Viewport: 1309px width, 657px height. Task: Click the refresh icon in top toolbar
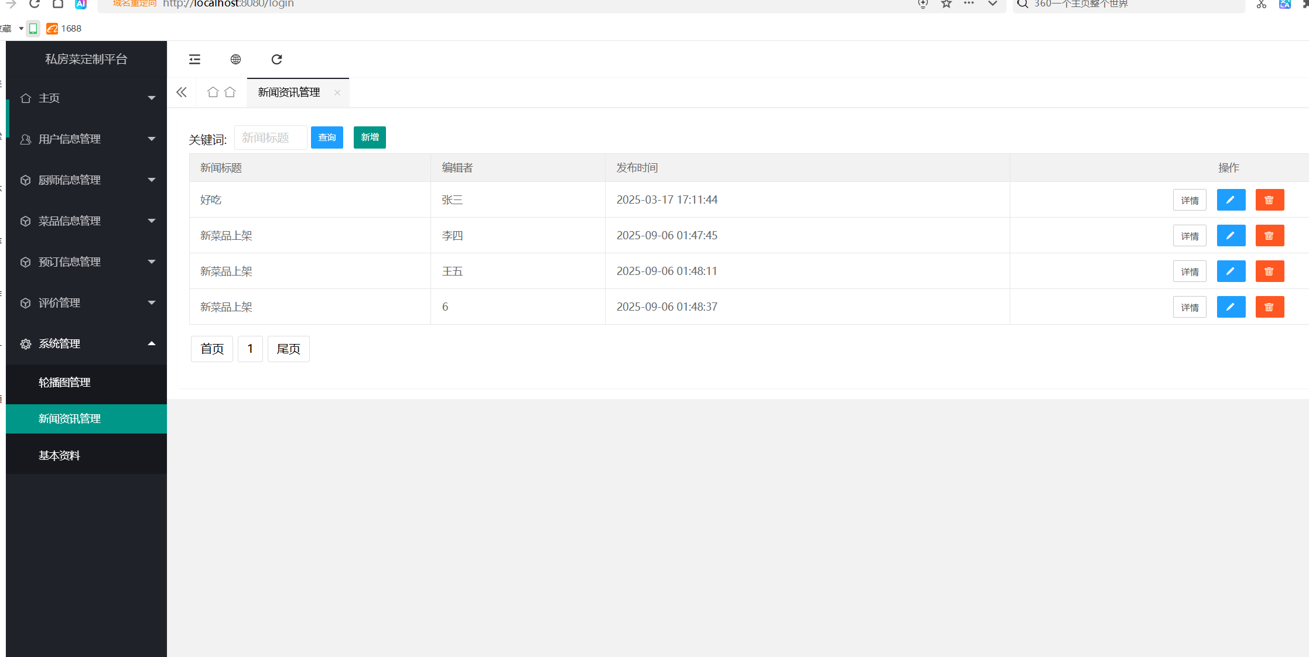point(276,59)
